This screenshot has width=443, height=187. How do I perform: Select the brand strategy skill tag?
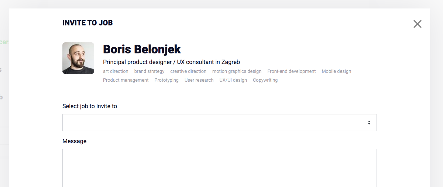pyautogui.click(x=149, y=71)
